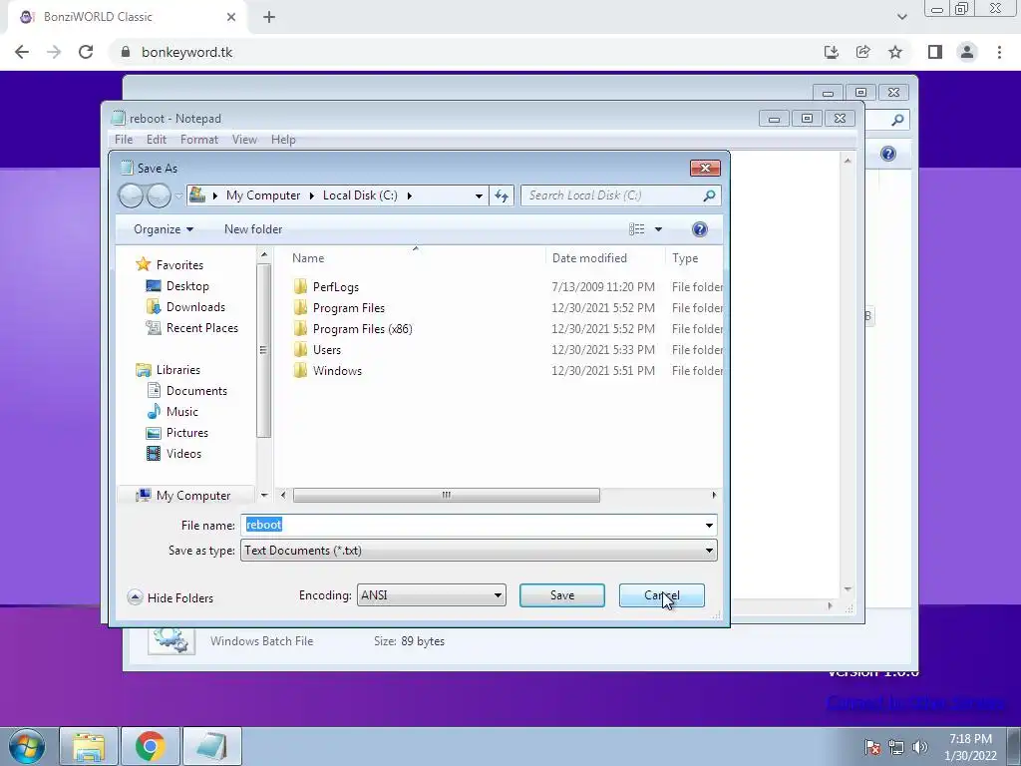Sort by the Date modified column header
Viewport: 1021px width, 766px height.
(605, 258)
